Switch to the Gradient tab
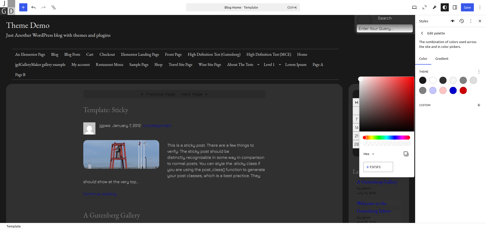Viewport: 486px width, 229px height. (442, 59)
